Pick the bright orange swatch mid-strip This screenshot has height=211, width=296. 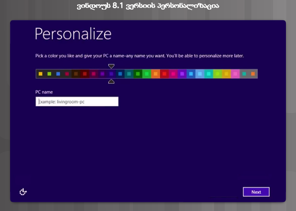155,74
